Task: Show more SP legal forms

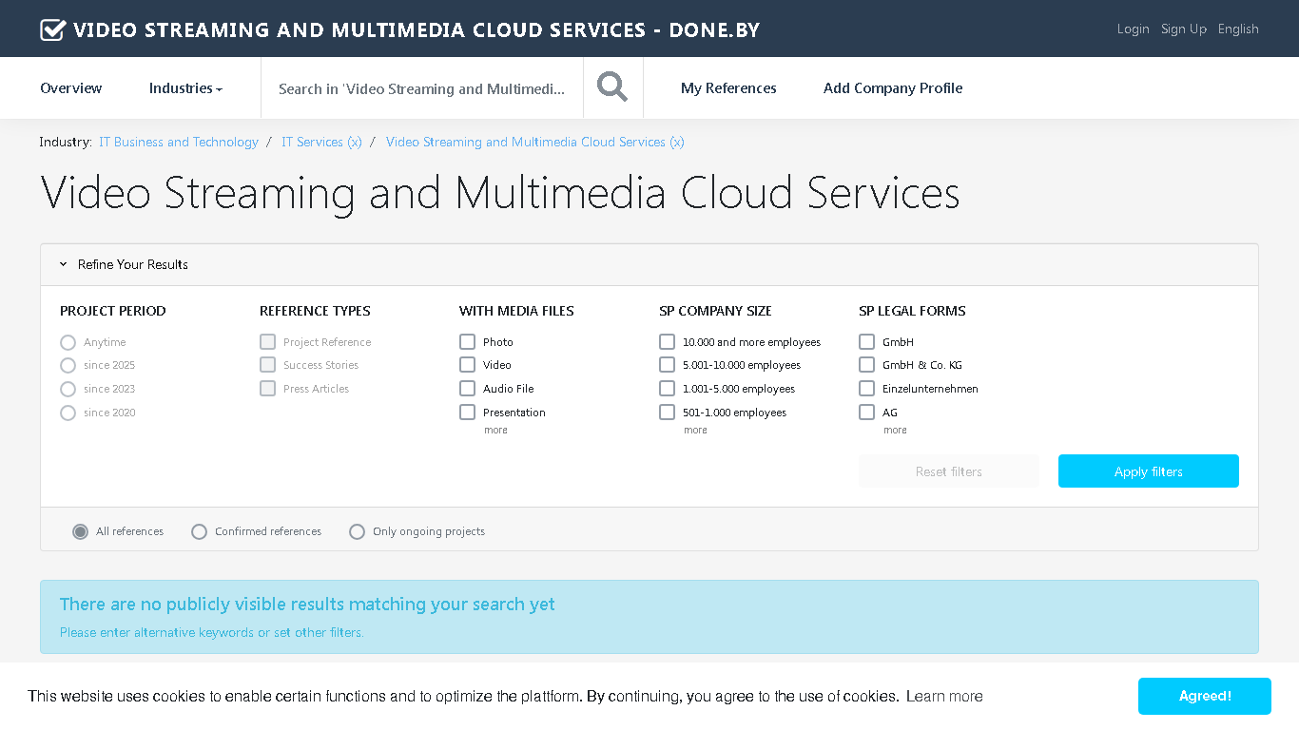Action: 895,431
